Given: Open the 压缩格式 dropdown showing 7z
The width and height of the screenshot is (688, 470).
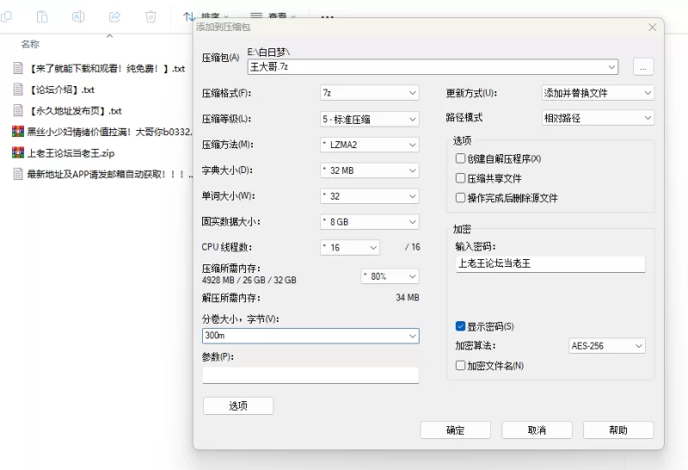Looking at the screenshot, I should [x=369, y=93].
